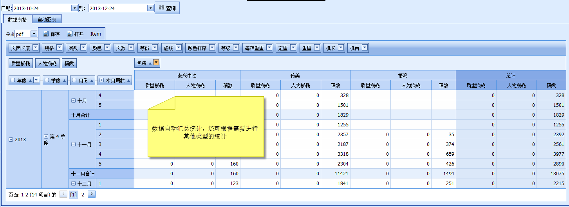Open the 颜色 filter dropdown arrow
Screen dimensions: 569x207
click(x=107, y=48)
